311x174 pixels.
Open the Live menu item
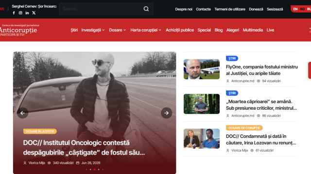(270, 30)
